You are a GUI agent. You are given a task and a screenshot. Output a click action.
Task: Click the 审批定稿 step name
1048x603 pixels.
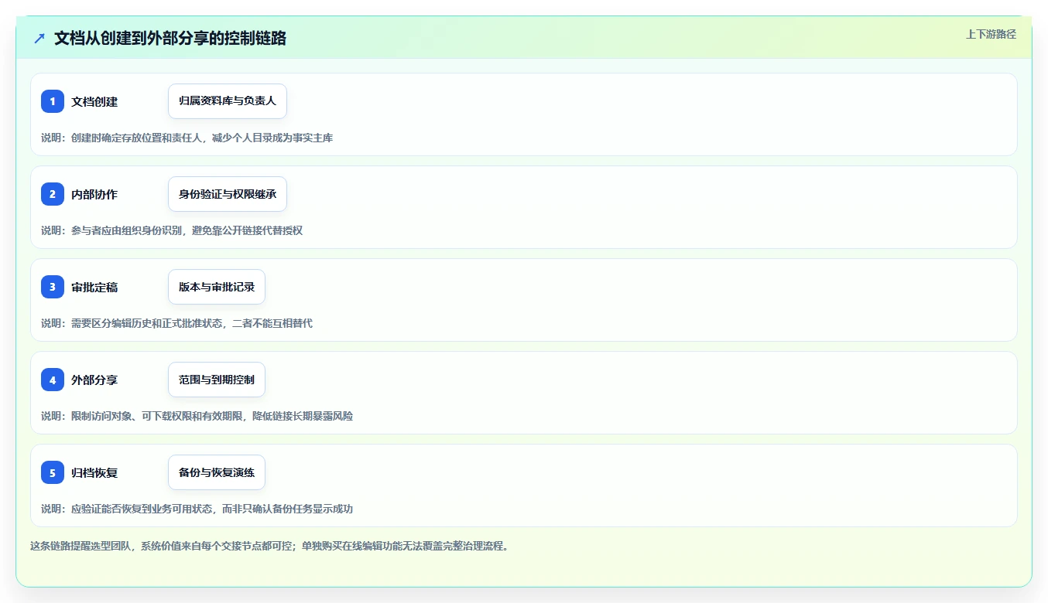(94, 287)
